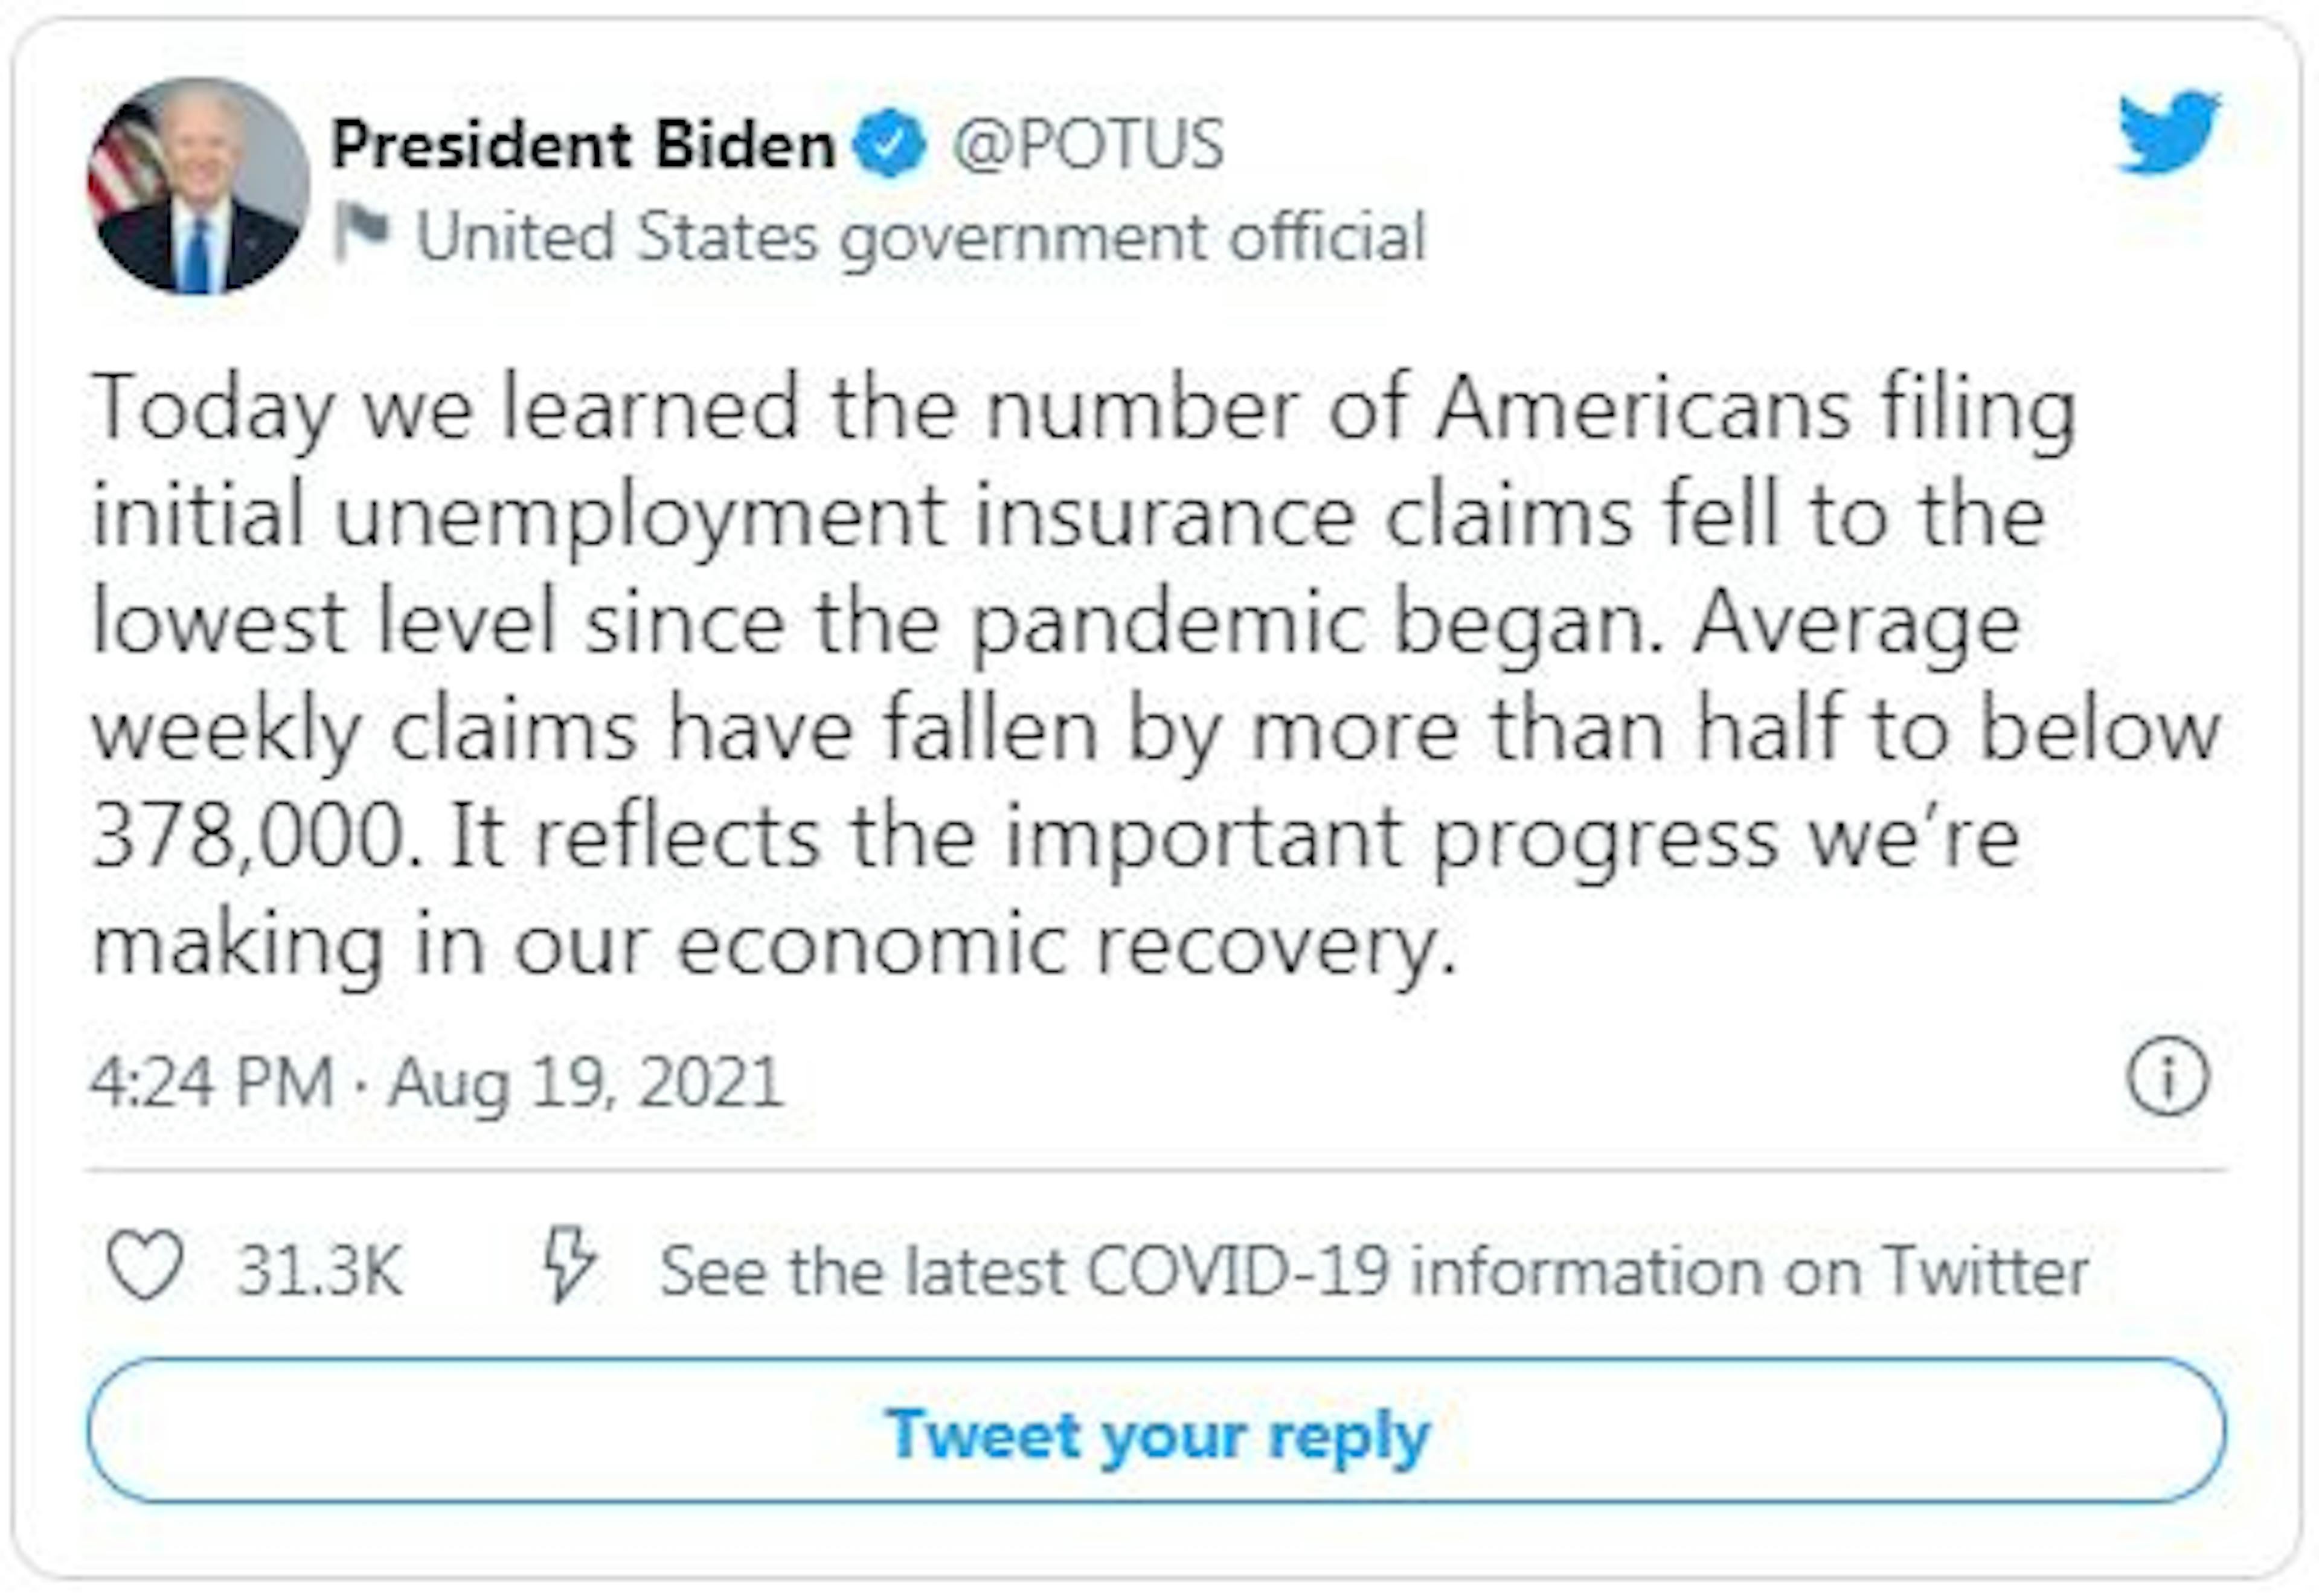Open the tweet info circle icon
This screenshot has height=1596, width=2319.
(x=2167, y=1077)
